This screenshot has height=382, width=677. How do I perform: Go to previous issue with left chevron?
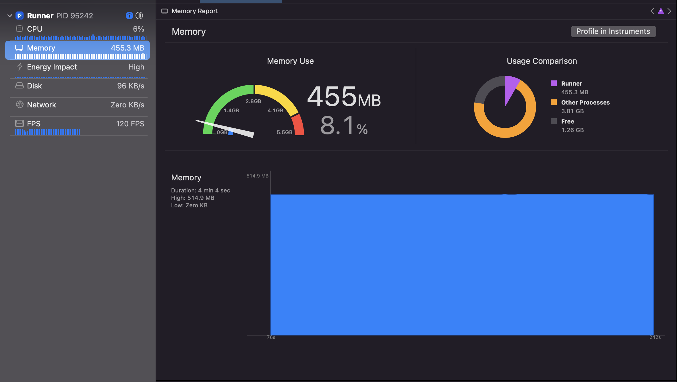point(652,11)
